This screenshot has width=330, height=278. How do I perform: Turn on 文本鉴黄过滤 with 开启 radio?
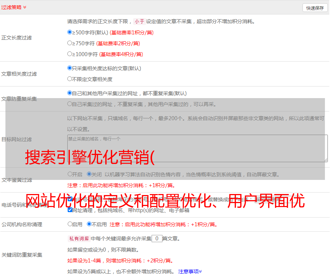70,174
